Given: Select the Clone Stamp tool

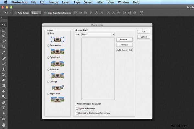Looking at the screenshot, I should point(4,69).
